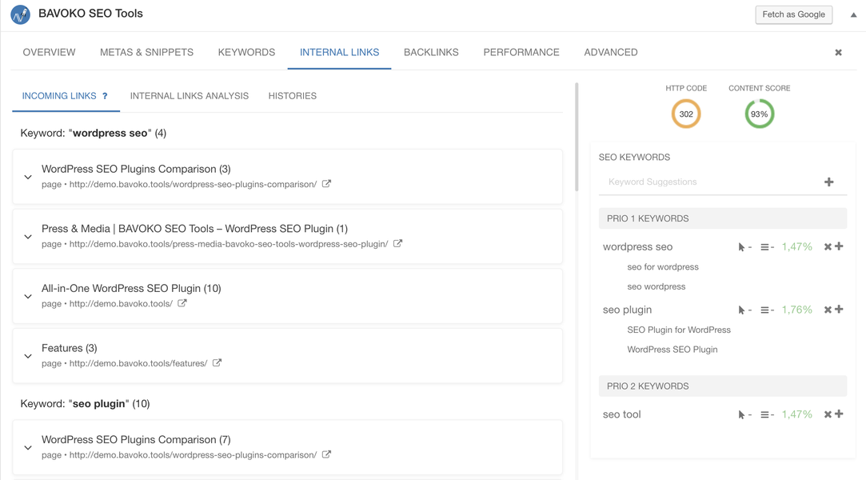Select the 'seo wordpress' sub-keyword
Image resolution: width=866 pixels, height=480 pixels.
click(x=656, y=286)
